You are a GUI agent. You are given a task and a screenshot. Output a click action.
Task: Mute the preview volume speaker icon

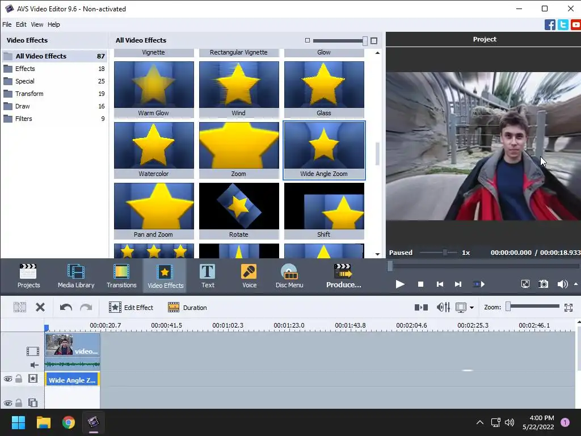(x=562, y=284)
